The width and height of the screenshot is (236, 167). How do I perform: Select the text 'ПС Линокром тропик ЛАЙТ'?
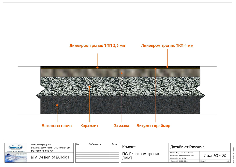click(141, 156)
